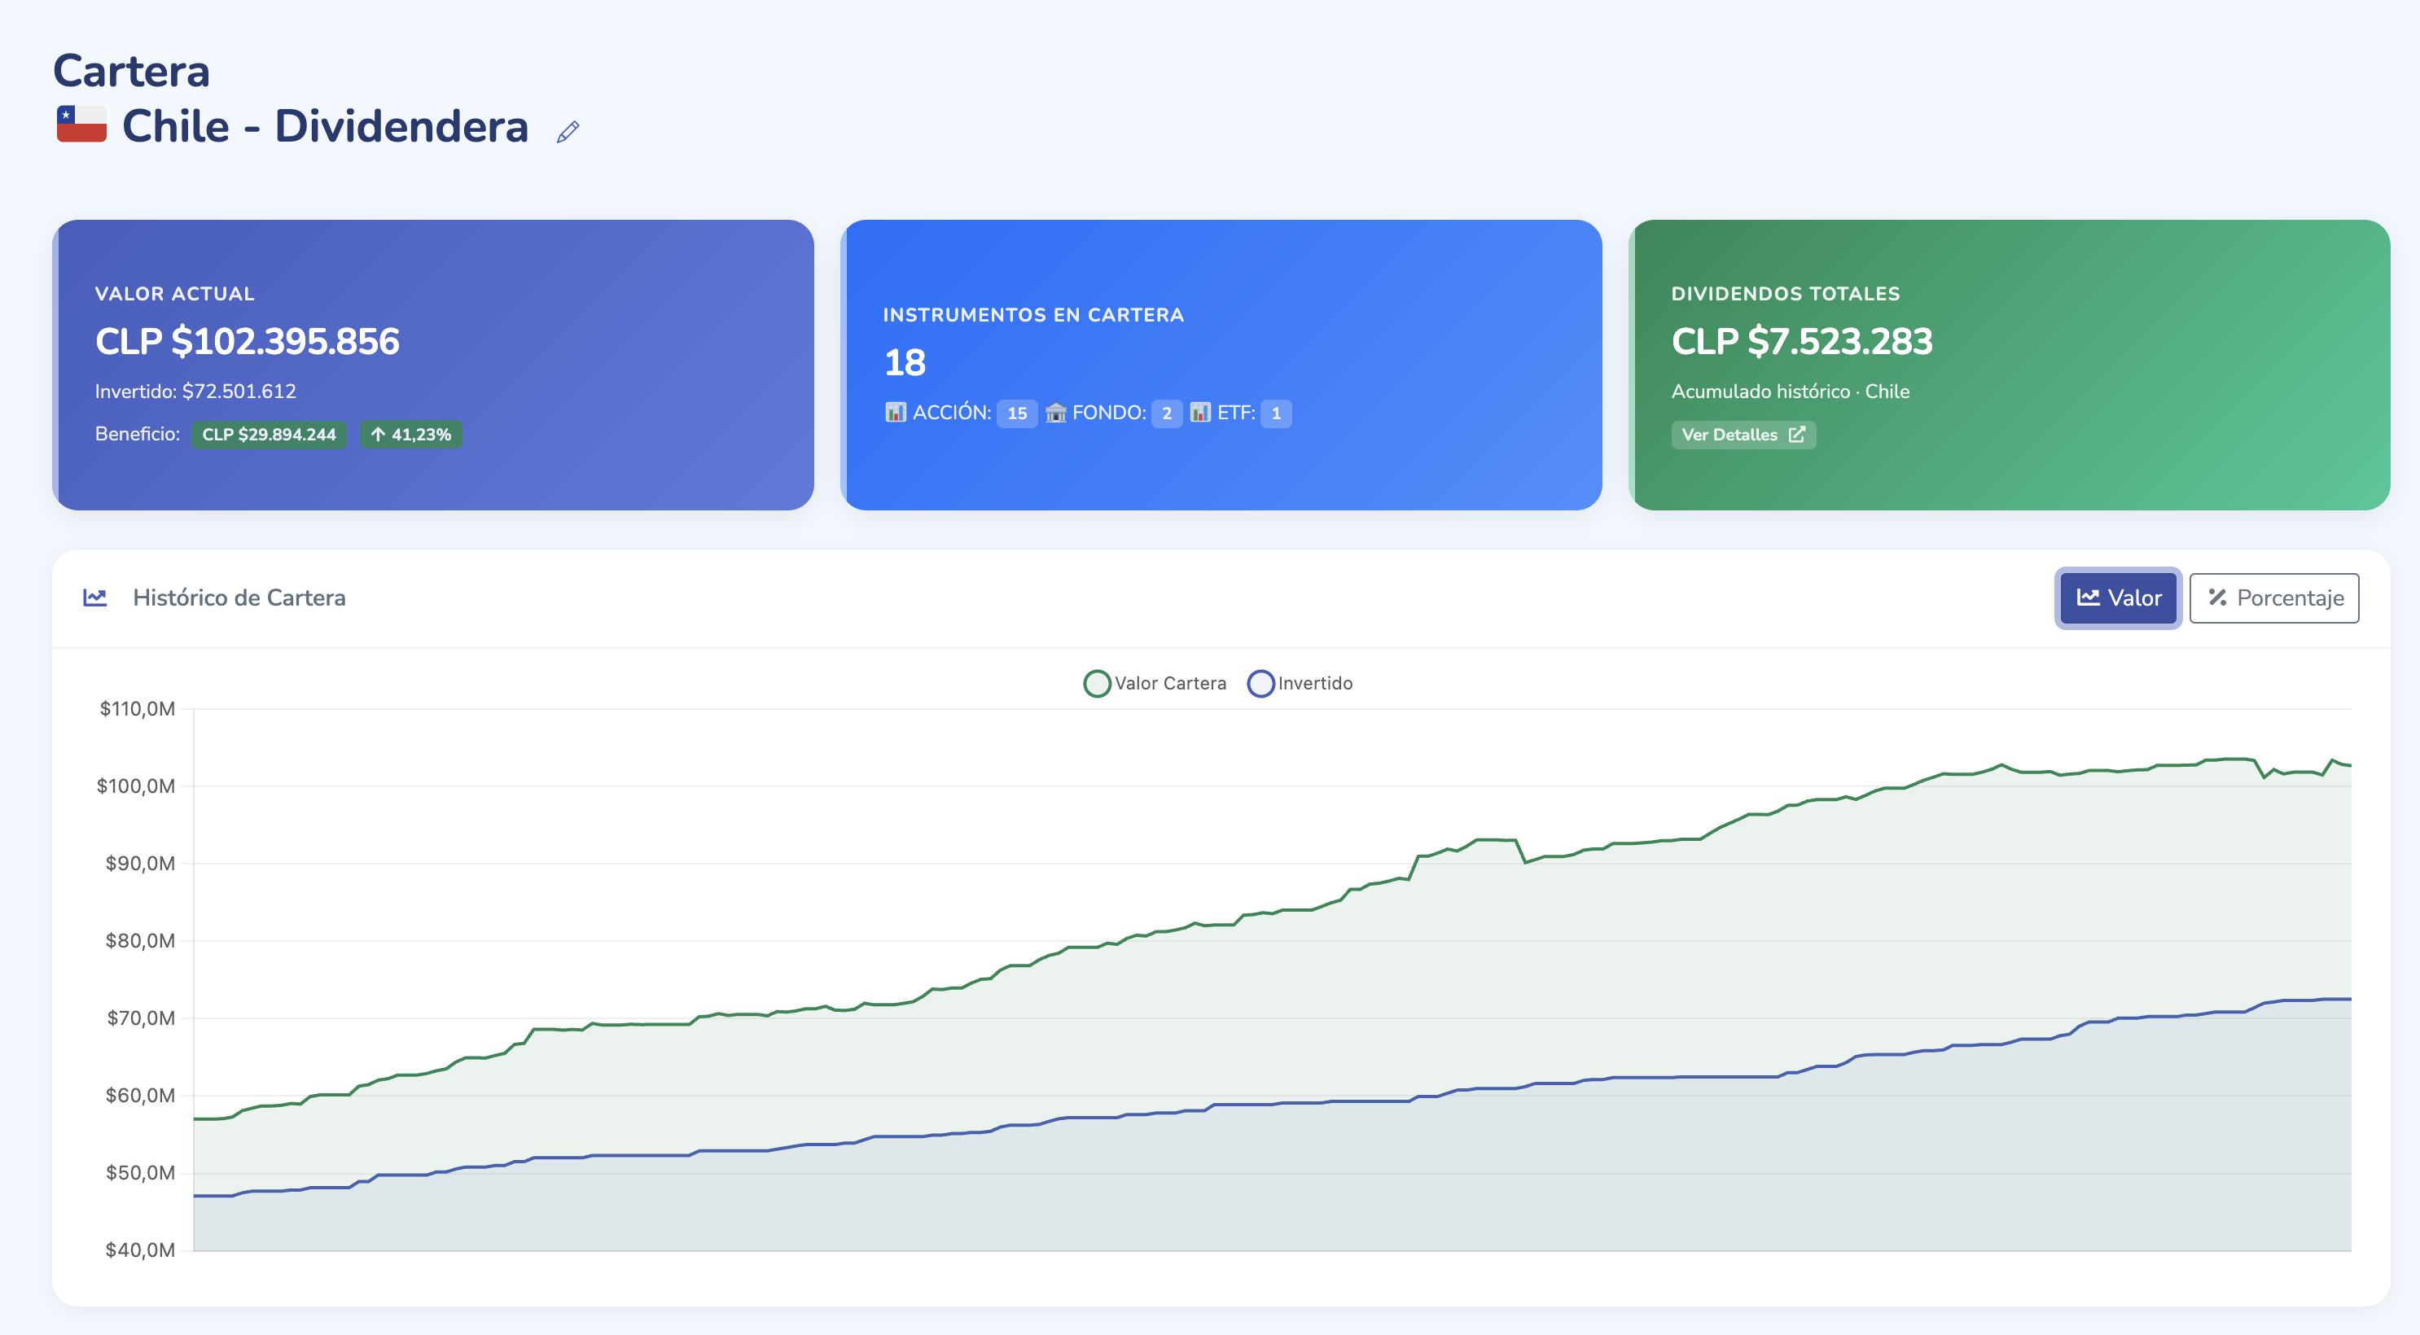Screen dimensions: 2420x1335
Task: Click the pencil edit icon beside Dividendera
Action: click(x=568, y=132)
